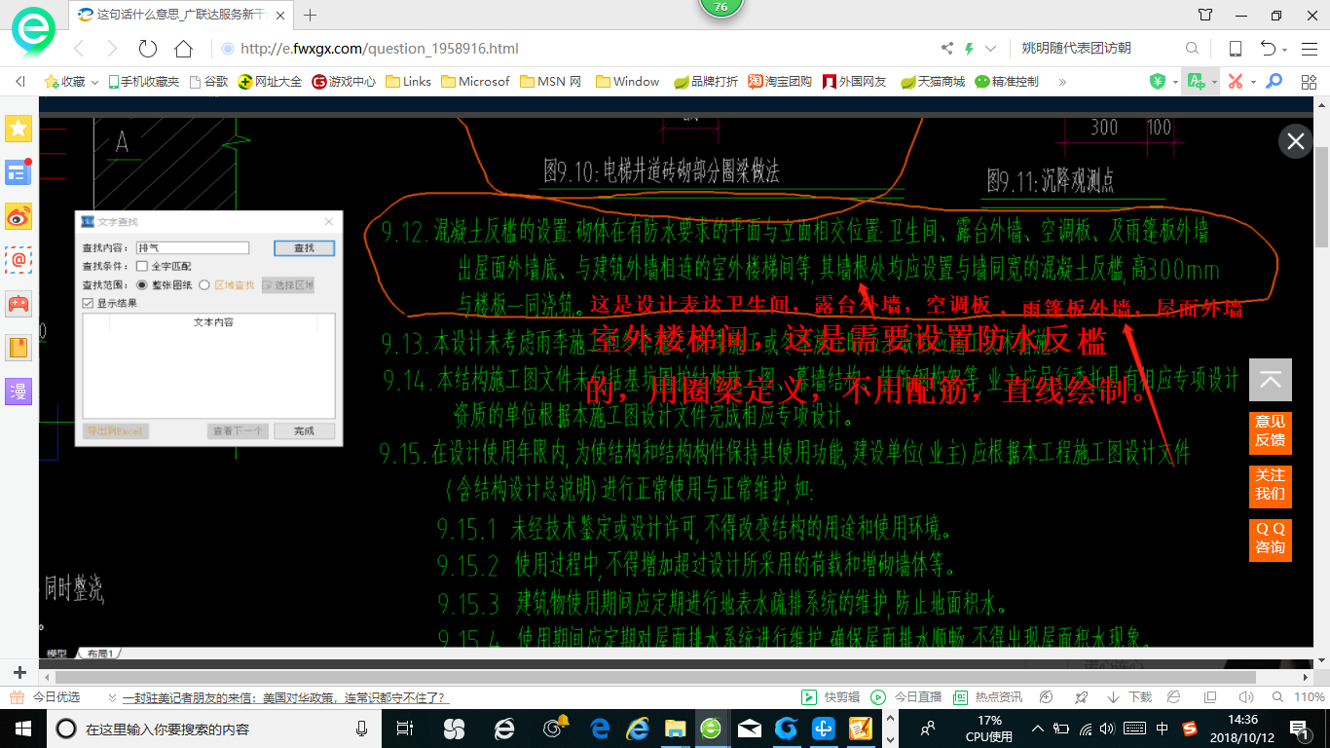Click the green lightning speed-mode icon
This screenshot has width=1330, height=748.
tap(969, 49)
